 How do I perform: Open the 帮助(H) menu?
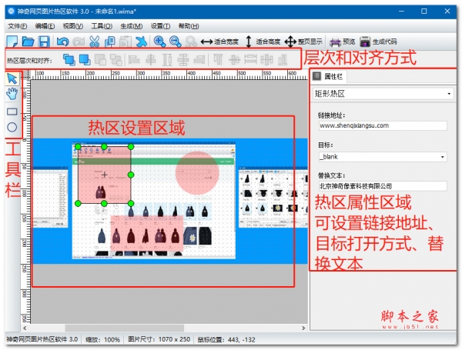pyautogui.click(x=189, y=26)
